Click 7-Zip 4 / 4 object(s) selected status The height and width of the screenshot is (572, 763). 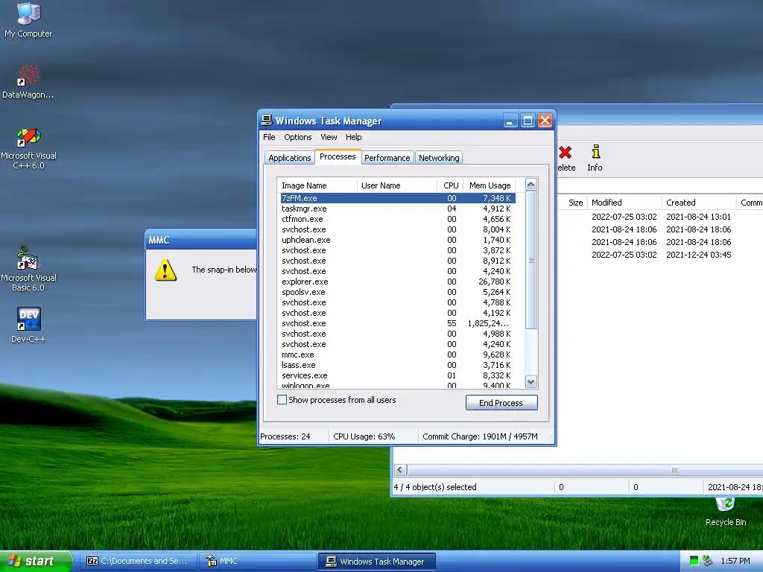435,487
